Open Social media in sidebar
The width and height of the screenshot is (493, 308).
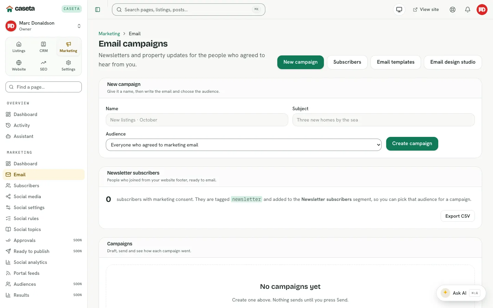pos(43,196)
